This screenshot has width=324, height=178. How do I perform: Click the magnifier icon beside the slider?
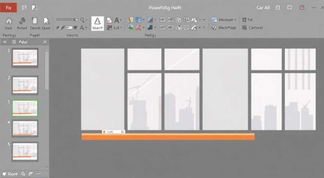point(82,20)
